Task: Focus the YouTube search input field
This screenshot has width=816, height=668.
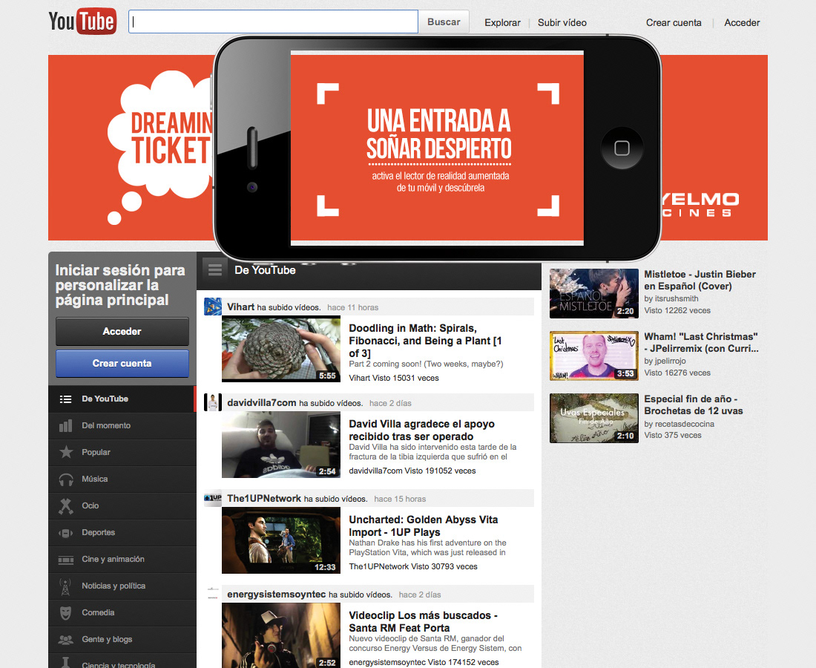Action: point(273,22)
